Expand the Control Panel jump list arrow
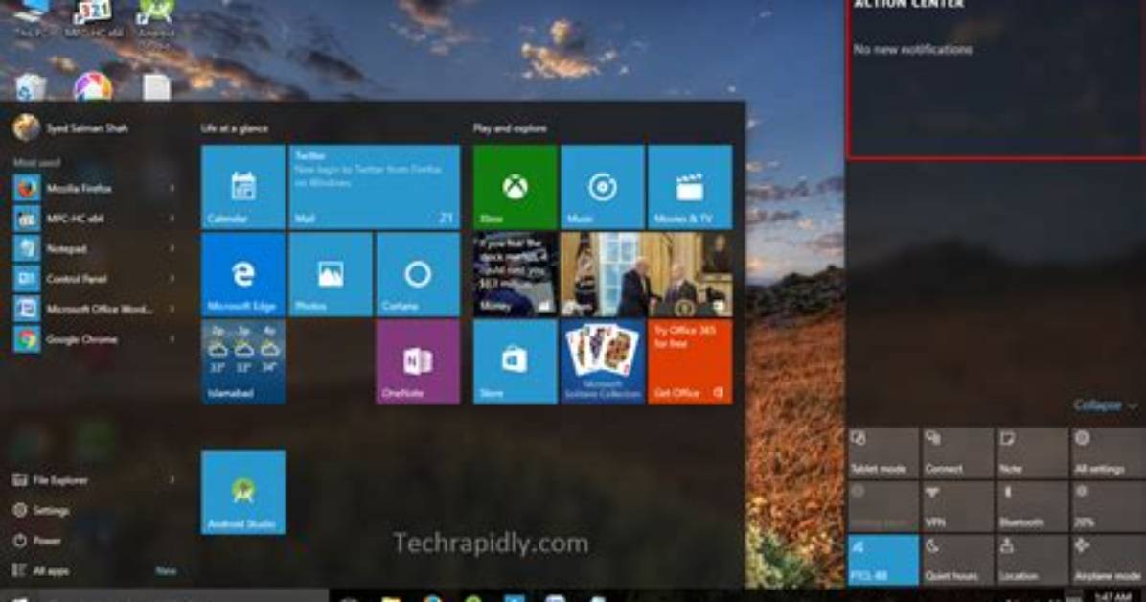1146x602 pixels. point(172,279)
